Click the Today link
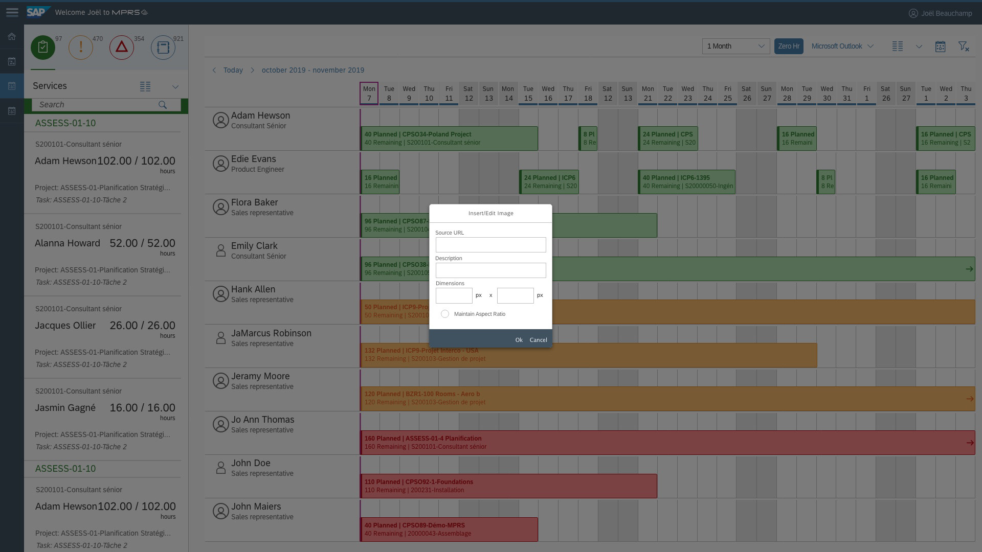The width and height of the screenshot is (982, 552). point(233,70)
